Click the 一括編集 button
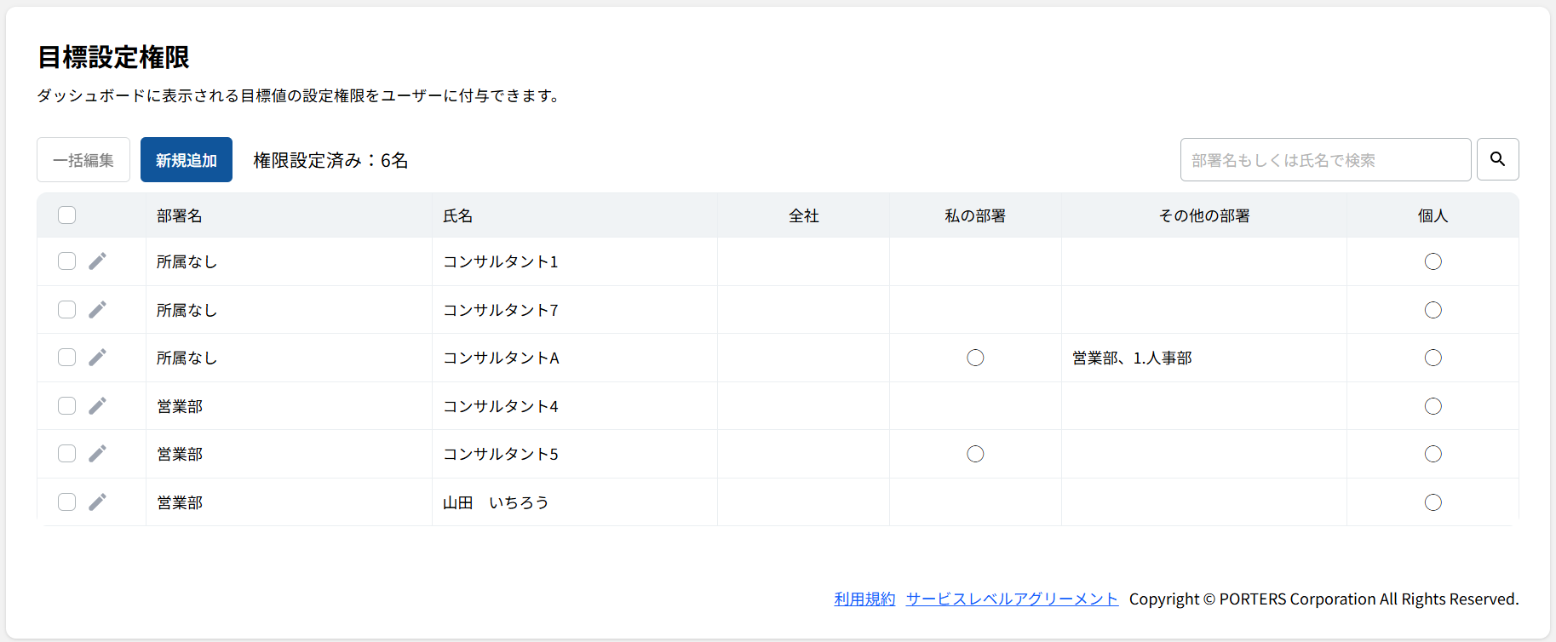Viewport: 1556px width, 642px height. pyautogui.click(x=83, y=160)
